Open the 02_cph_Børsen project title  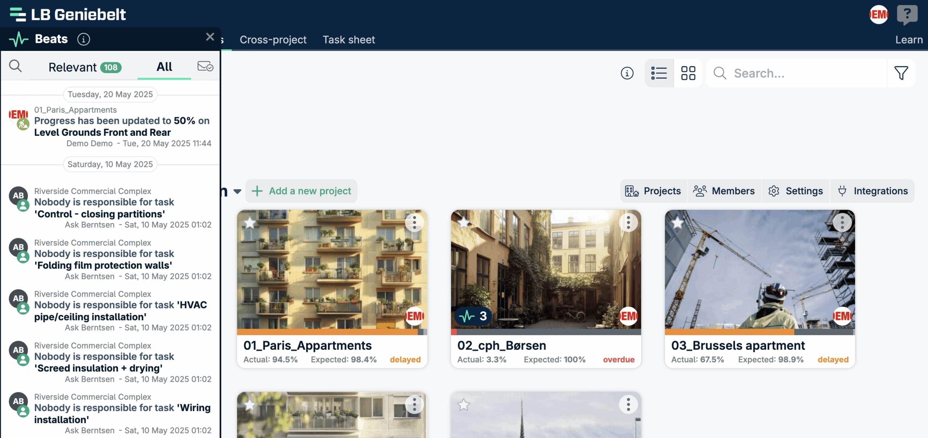click(x=502, y=345)
